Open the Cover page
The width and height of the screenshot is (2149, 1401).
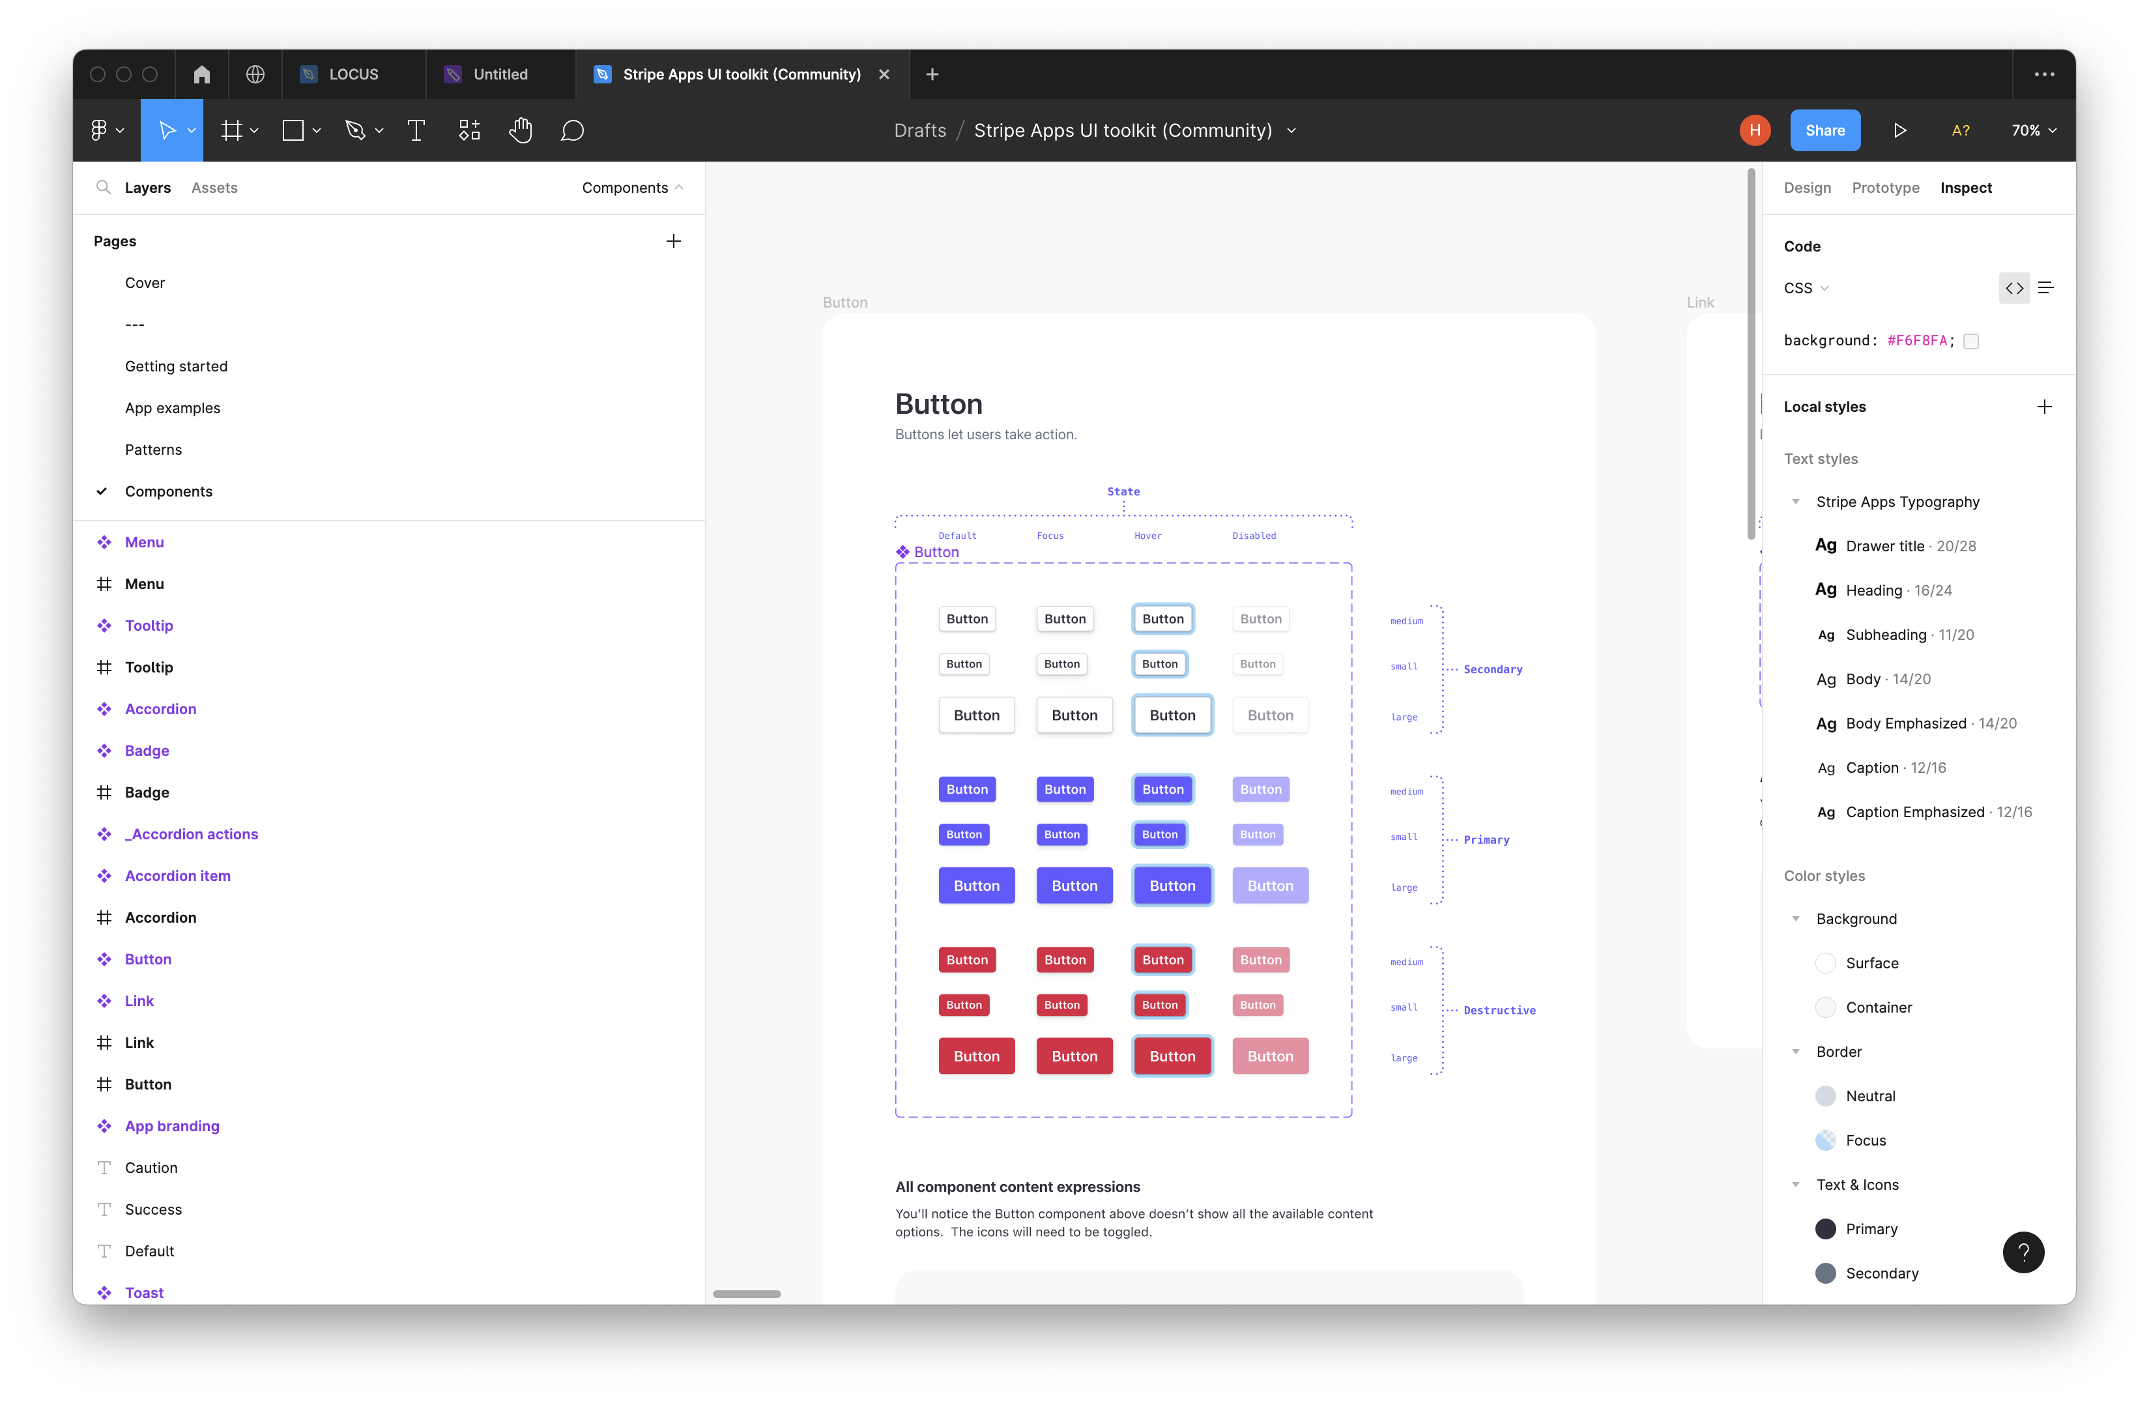tap(145, 283)
